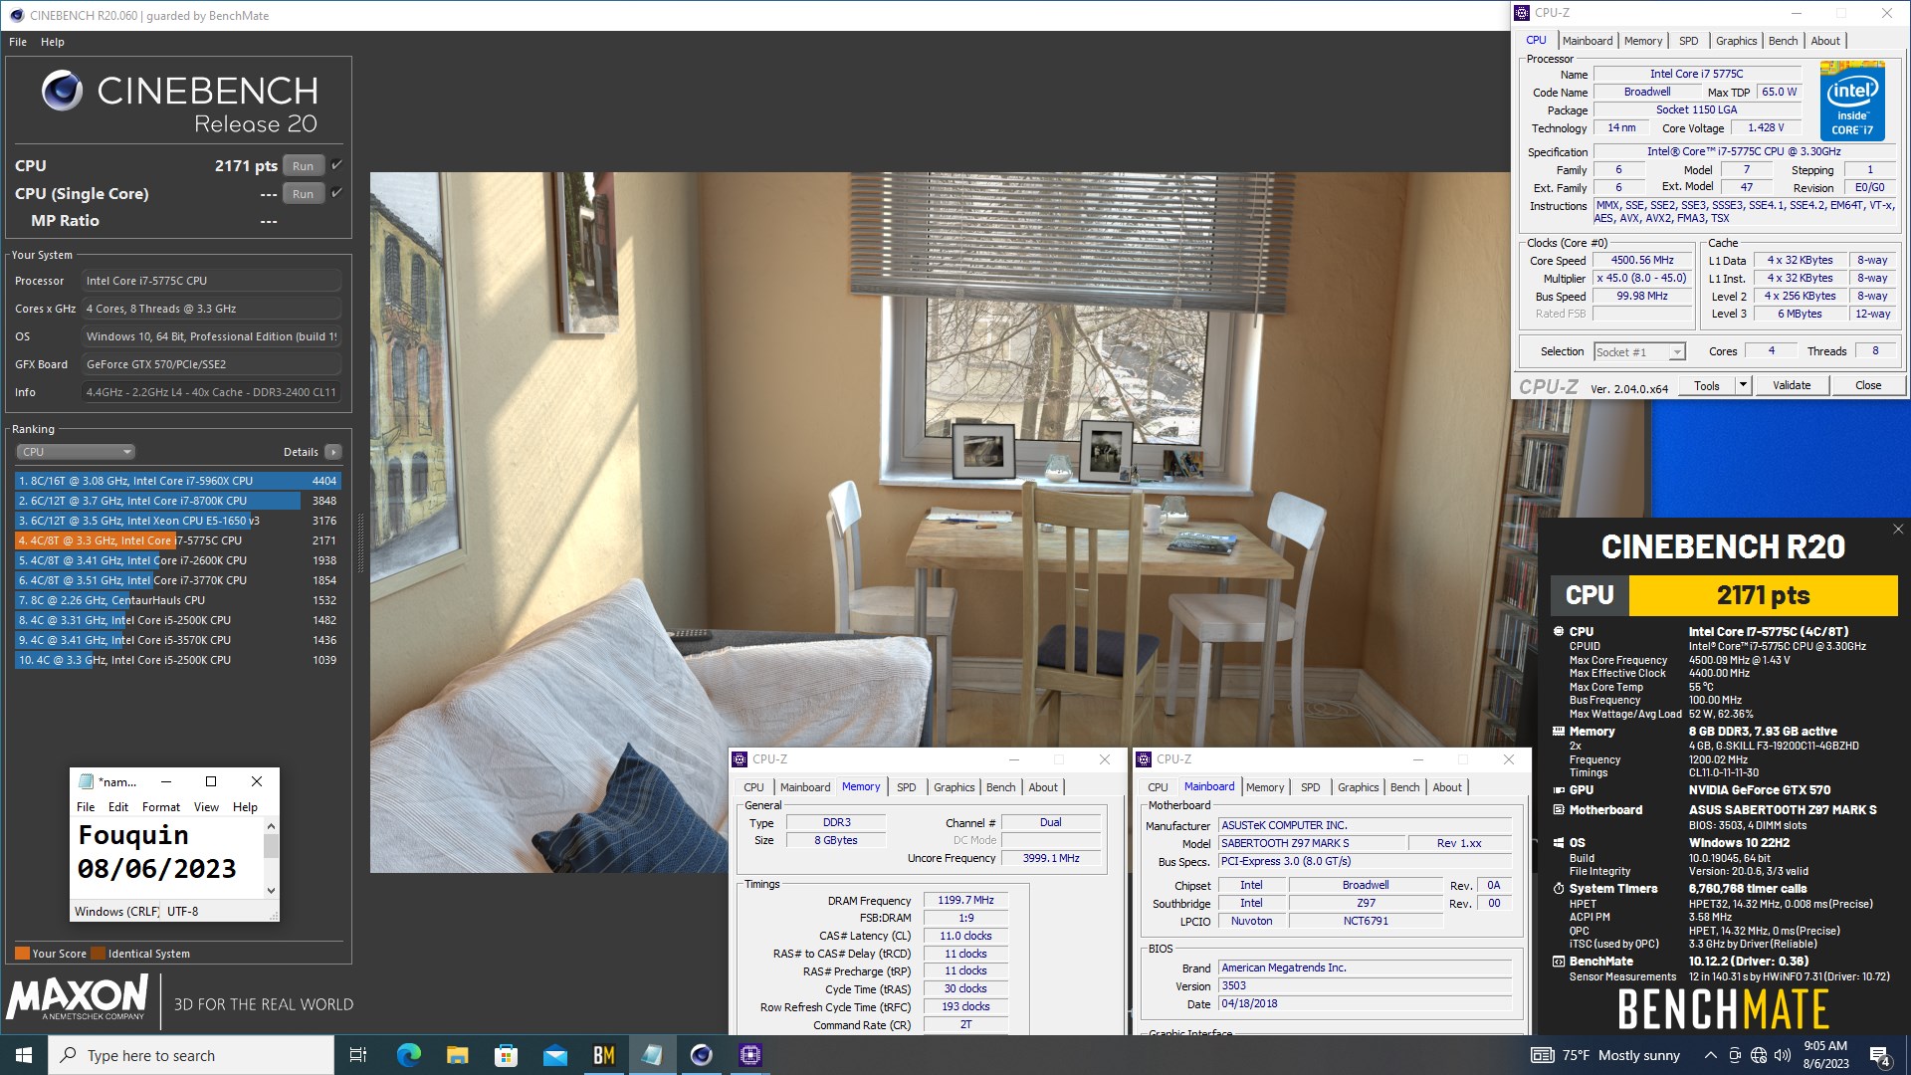Click the volume icon in system tray
1911x1075 pixels.
[x=1782, y=1055]
